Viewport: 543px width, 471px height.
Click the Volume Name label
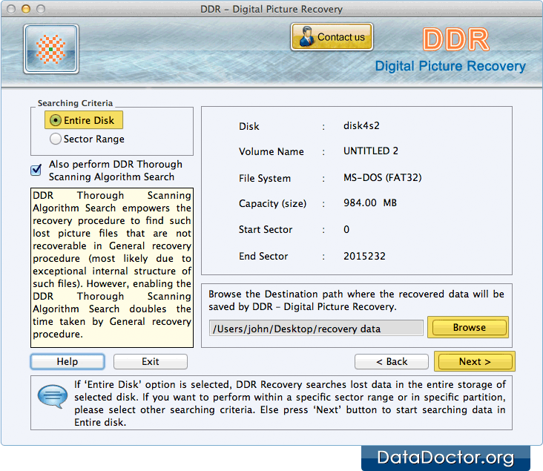(271, 152)
